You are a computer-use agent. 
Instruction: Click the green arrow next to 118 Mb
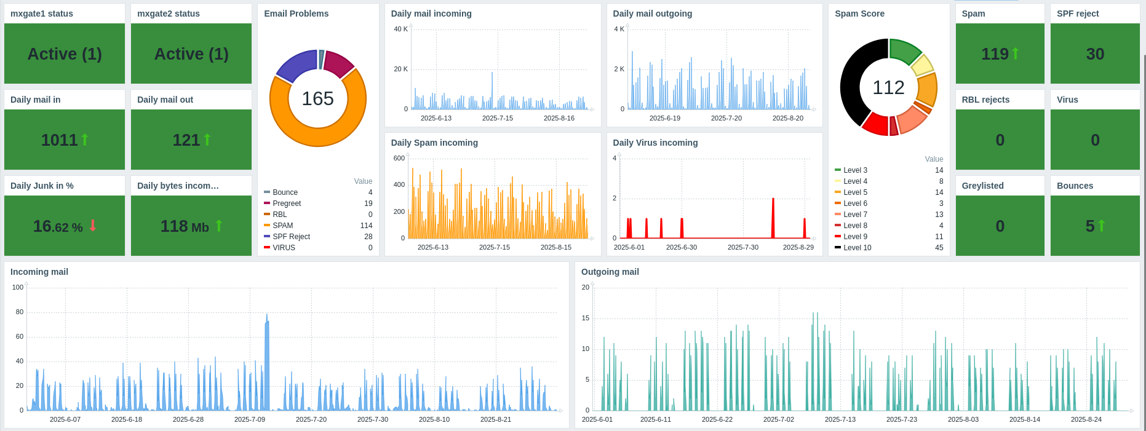[219, 226]
